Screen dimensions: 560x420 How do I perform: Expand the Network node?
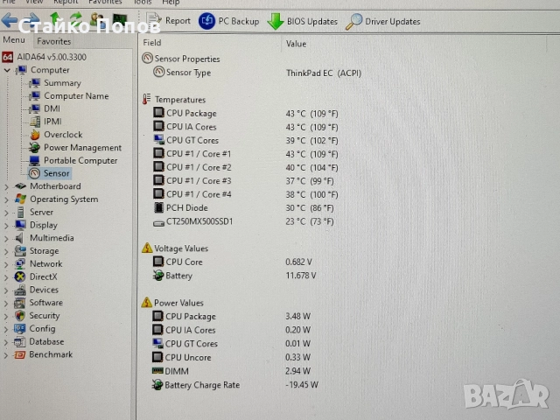[6, 264]
